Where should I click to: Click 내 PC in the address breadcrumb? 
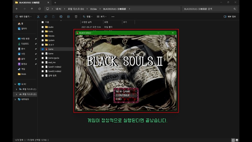[x=59, y=9]
